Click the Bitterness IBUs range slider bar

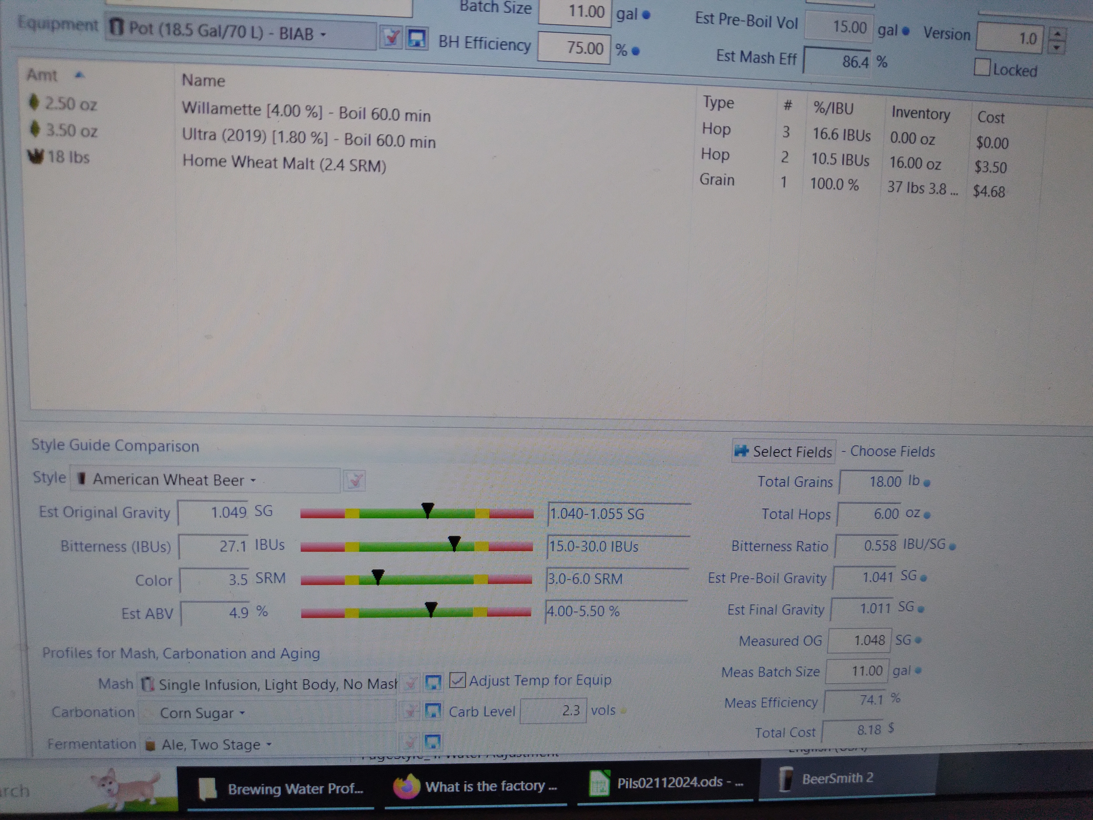[x=416, y=546]
